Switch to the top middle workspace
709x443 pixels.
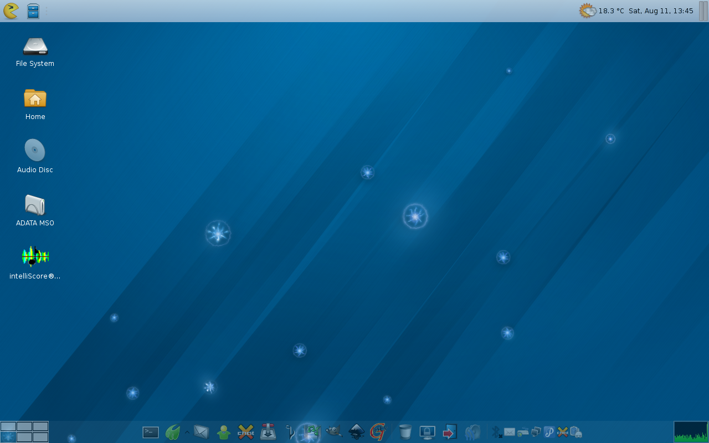(24, 426)
